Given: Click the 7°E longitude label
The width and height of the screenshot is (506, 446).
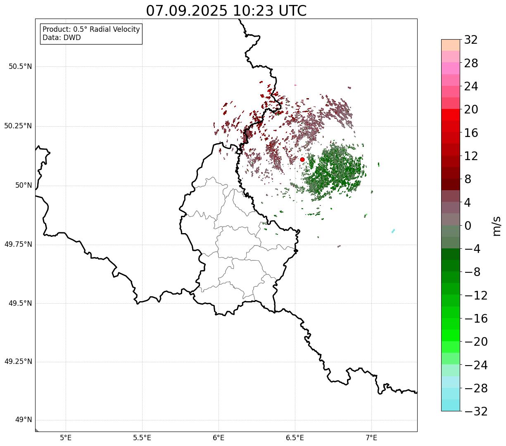Looking at the screenshot, I should point(371,438).
